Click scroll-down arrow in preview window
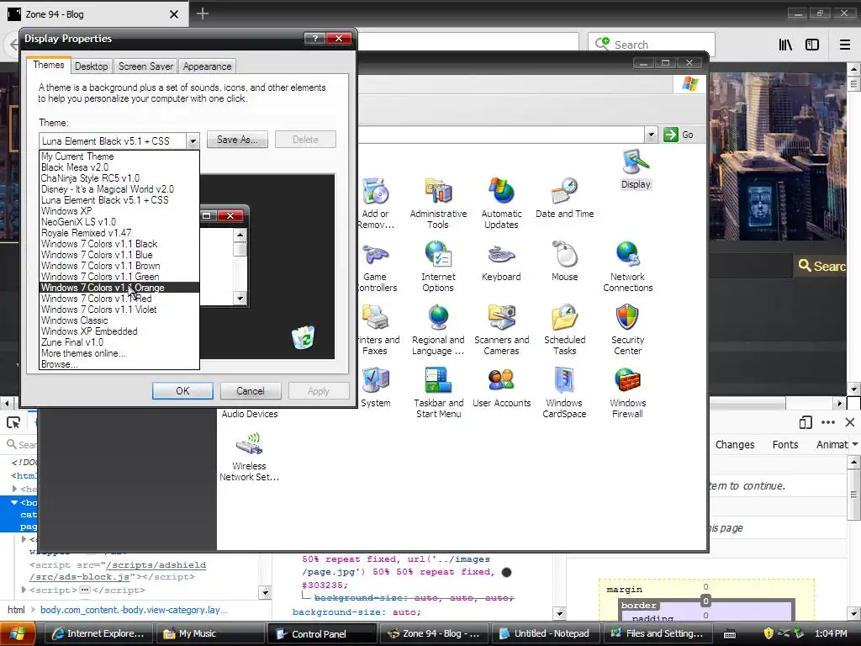The image size is (861, 646). pyautogui.click(x=240, y=299)
